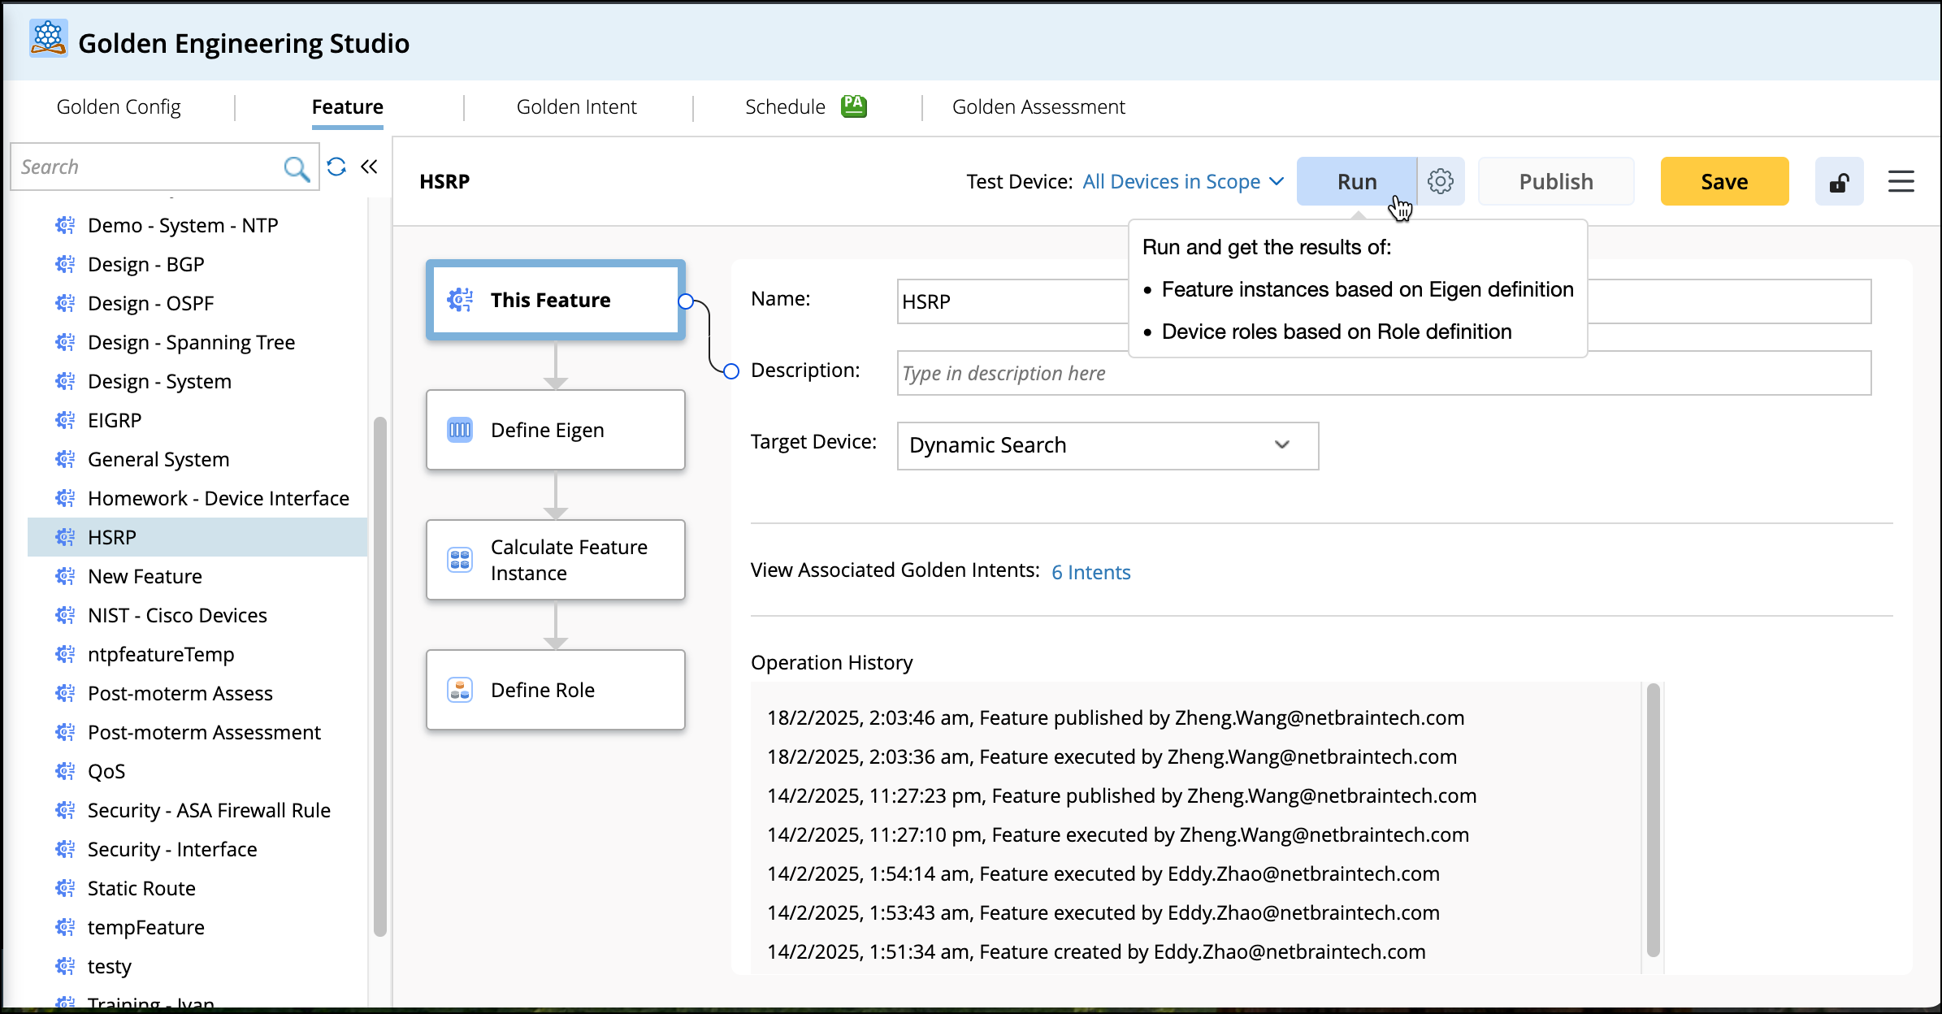Select the Calculate Feature Instance node

pos(555,560)
